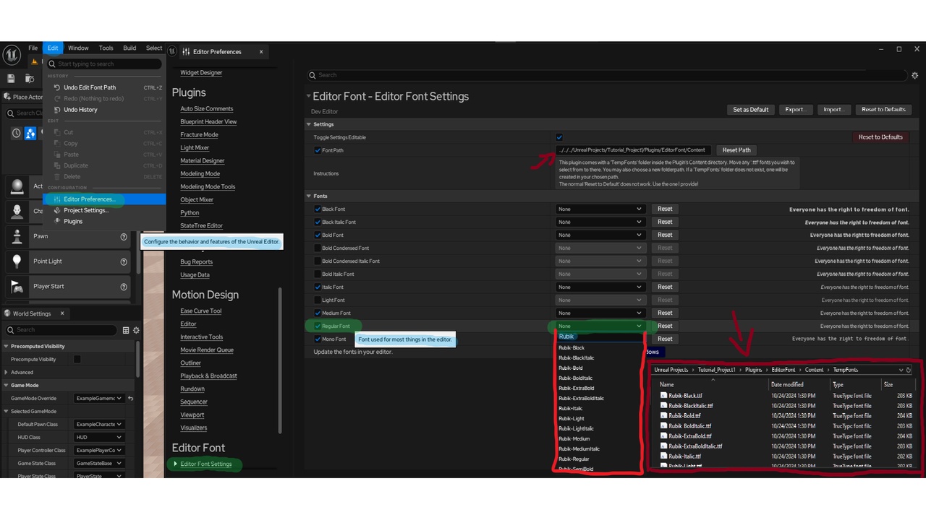Uncheck the Black Italic Font checkbox
Screen dimensions: 926x520
point(318,222)
